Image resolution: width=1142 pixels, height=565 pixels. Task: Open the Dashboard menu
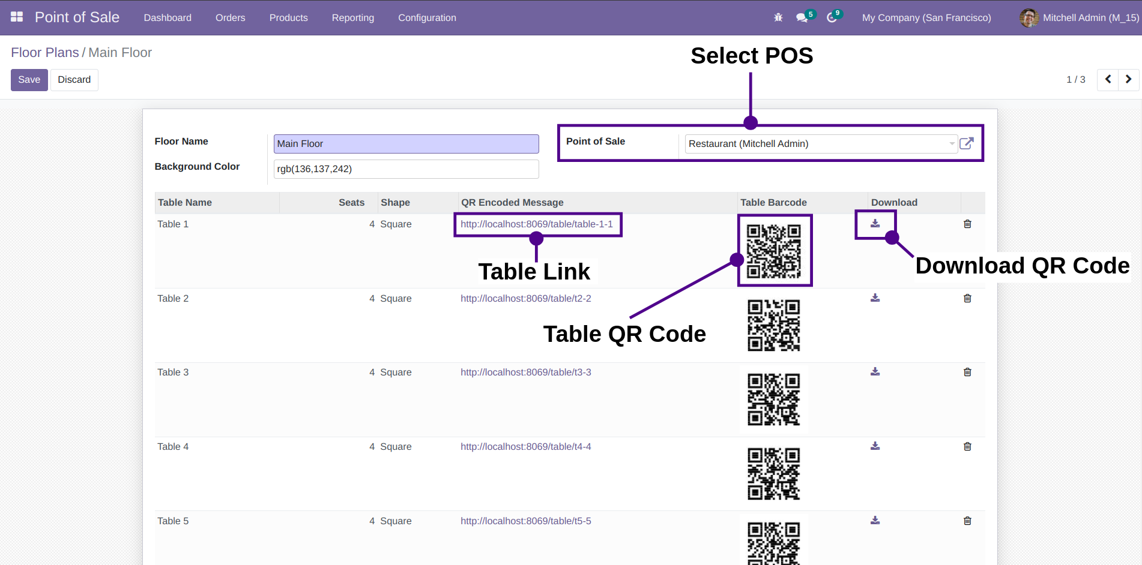coord(168,18)
